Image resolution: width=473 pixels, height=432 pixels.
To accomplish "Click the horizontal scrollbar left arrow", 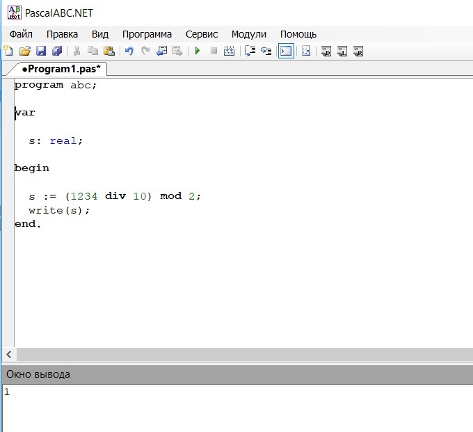I will 8,354.
